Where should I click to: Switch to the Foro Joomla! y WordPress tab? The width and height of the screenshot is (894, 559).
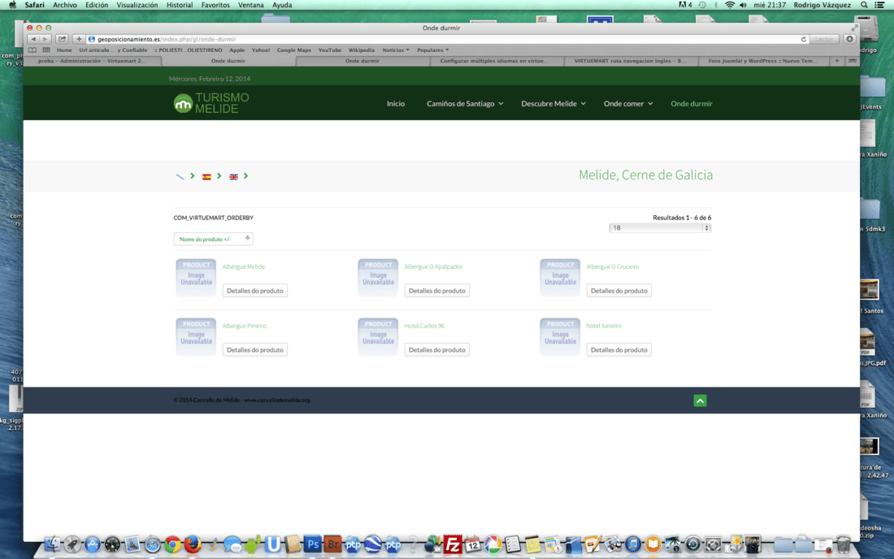[763, 61]
